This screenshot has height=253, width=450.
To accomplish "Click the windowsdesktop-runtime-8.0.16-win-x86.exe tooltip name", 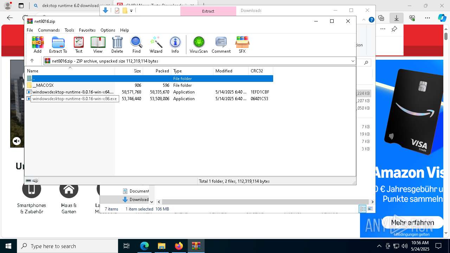I will [x=75, y=99].
